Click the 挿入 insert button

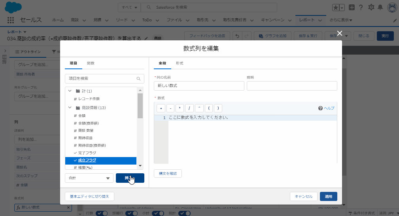[x=130, y=178]
